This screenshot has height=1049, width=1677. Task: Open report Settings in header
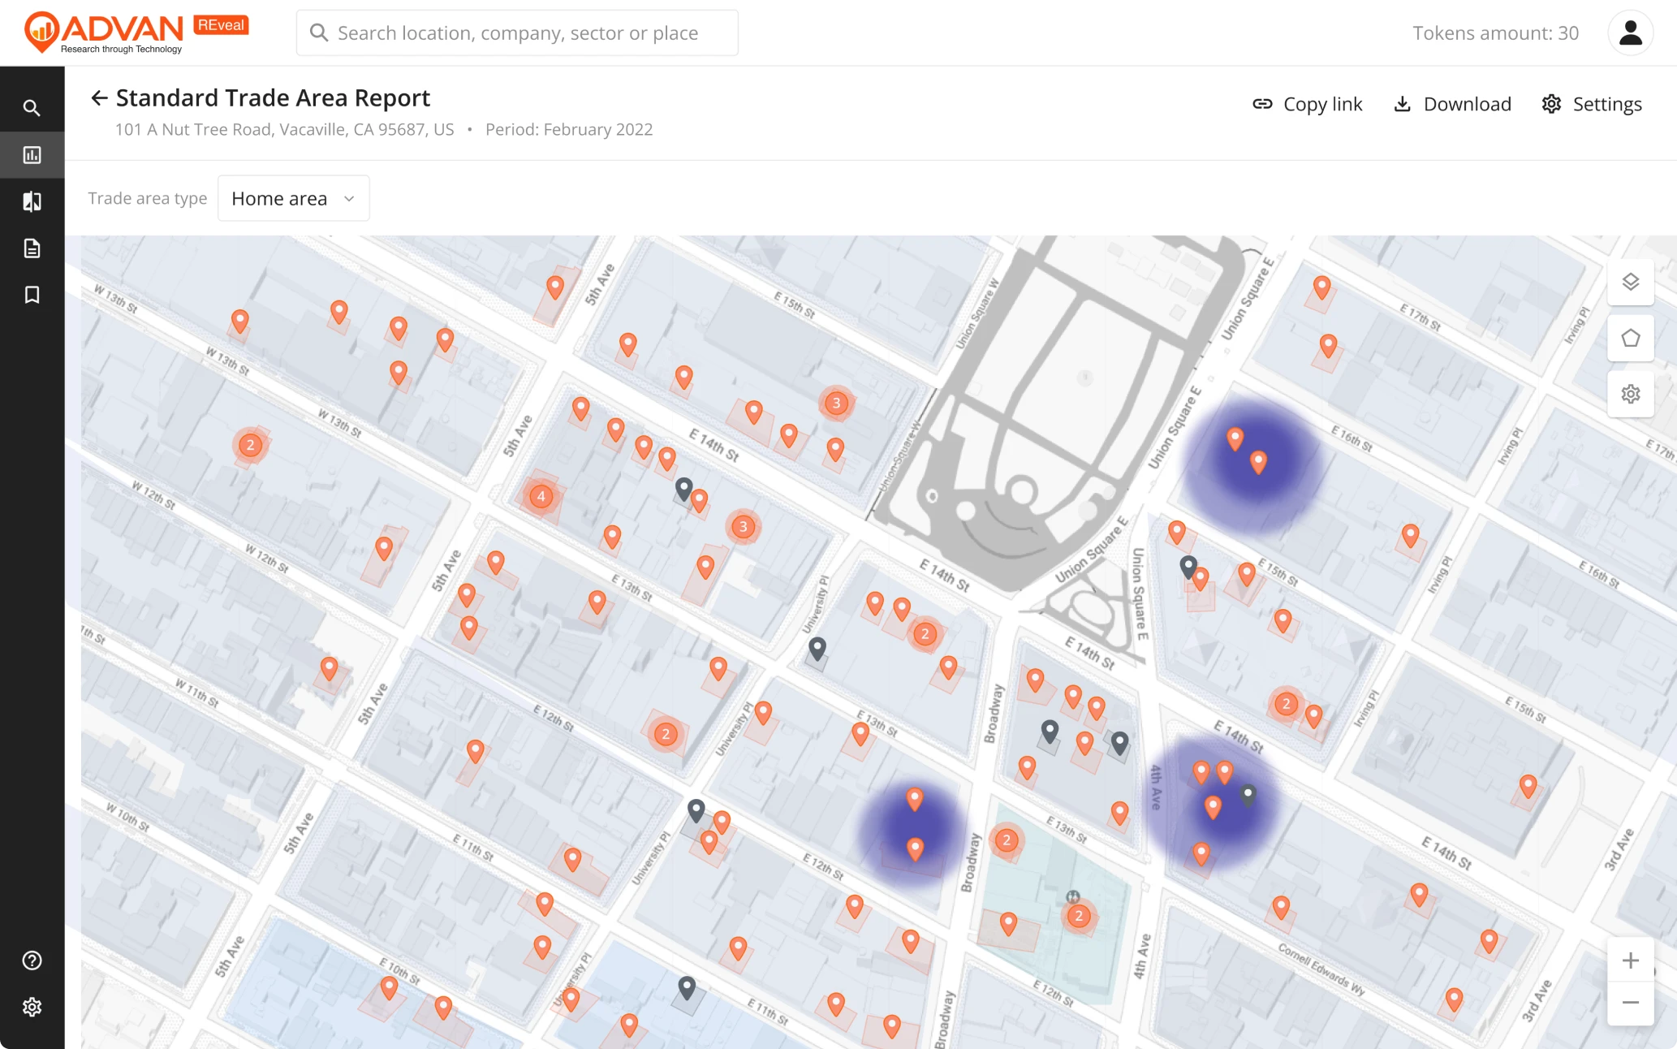pyautogui.click(x=1592, y=104)
